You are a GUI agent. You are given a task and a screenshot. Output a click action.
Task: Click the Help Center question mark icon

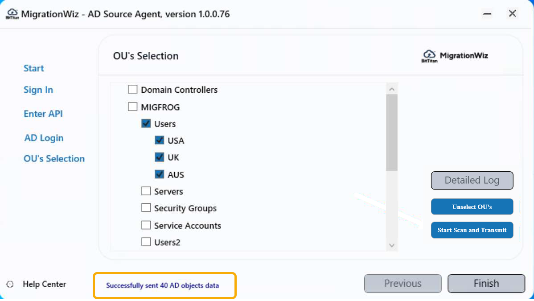pos(10,284)
